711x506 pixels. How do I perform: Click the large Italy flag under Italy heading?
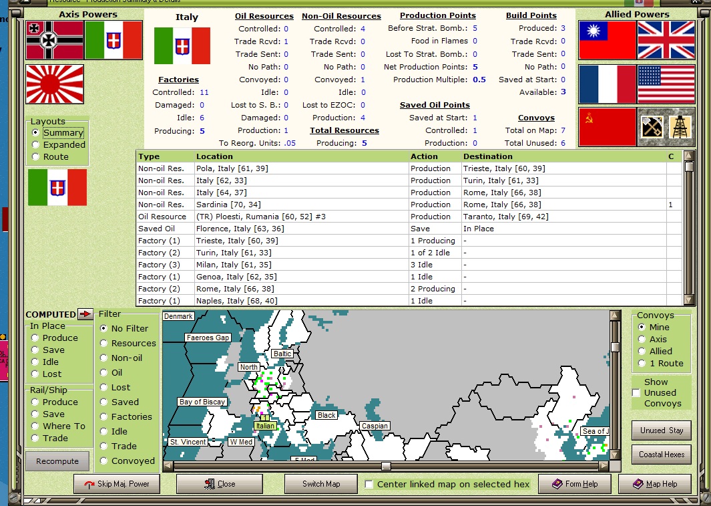[182, 46]
